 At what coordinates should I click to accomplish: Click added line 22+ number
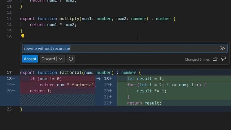(108, 103)
